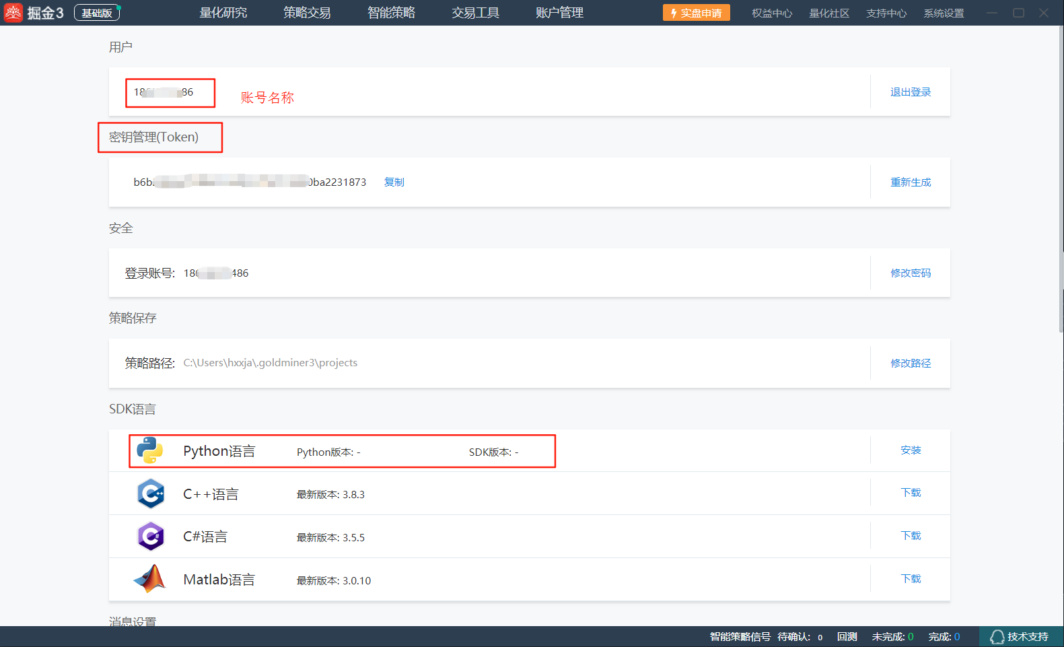Click the Python语言 label
This screenshot has width=1064, height=647.
219,451
